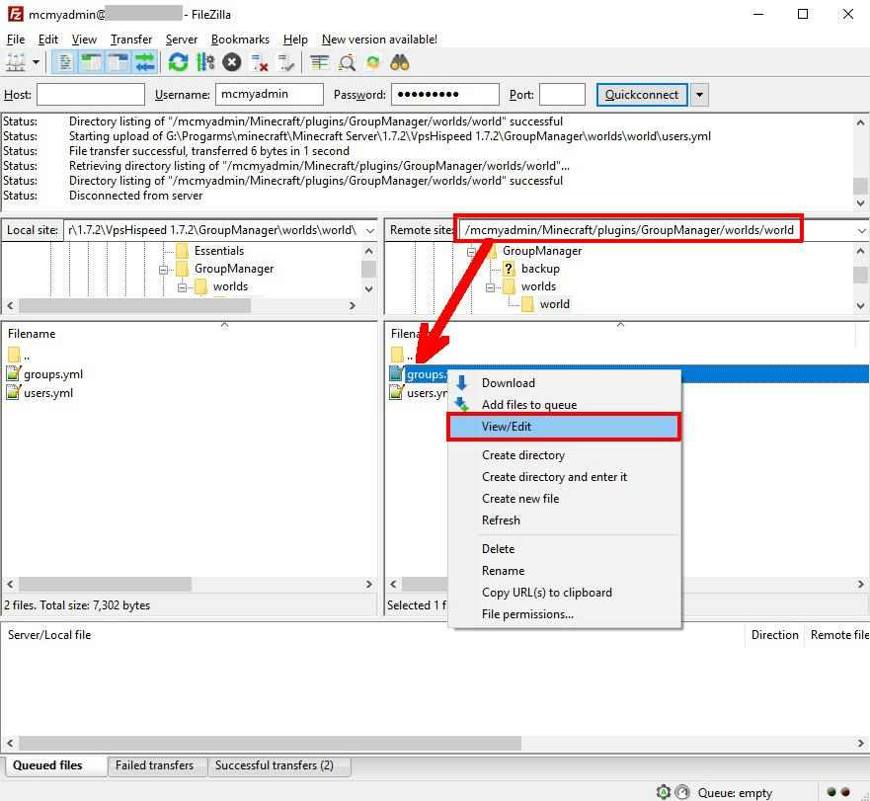The width and height of the screenshot is (870, 801).
Task: Search files recursively with binoculars icon
Action: click(400, 63)
